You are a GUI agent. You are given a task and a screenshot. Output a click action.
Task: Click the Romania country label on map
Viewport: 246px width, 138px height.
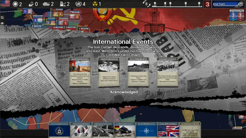pos(85,29)
